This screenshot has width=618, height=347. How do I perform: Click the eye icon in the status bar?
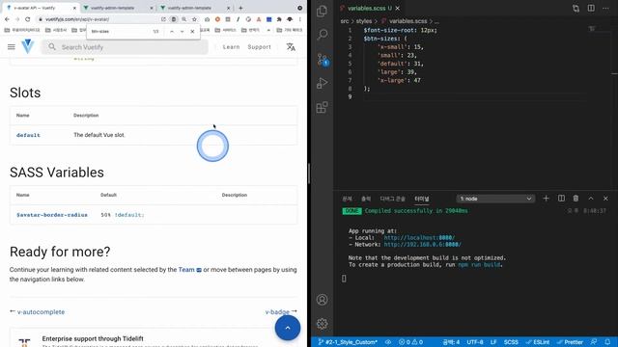coord(388,342)
